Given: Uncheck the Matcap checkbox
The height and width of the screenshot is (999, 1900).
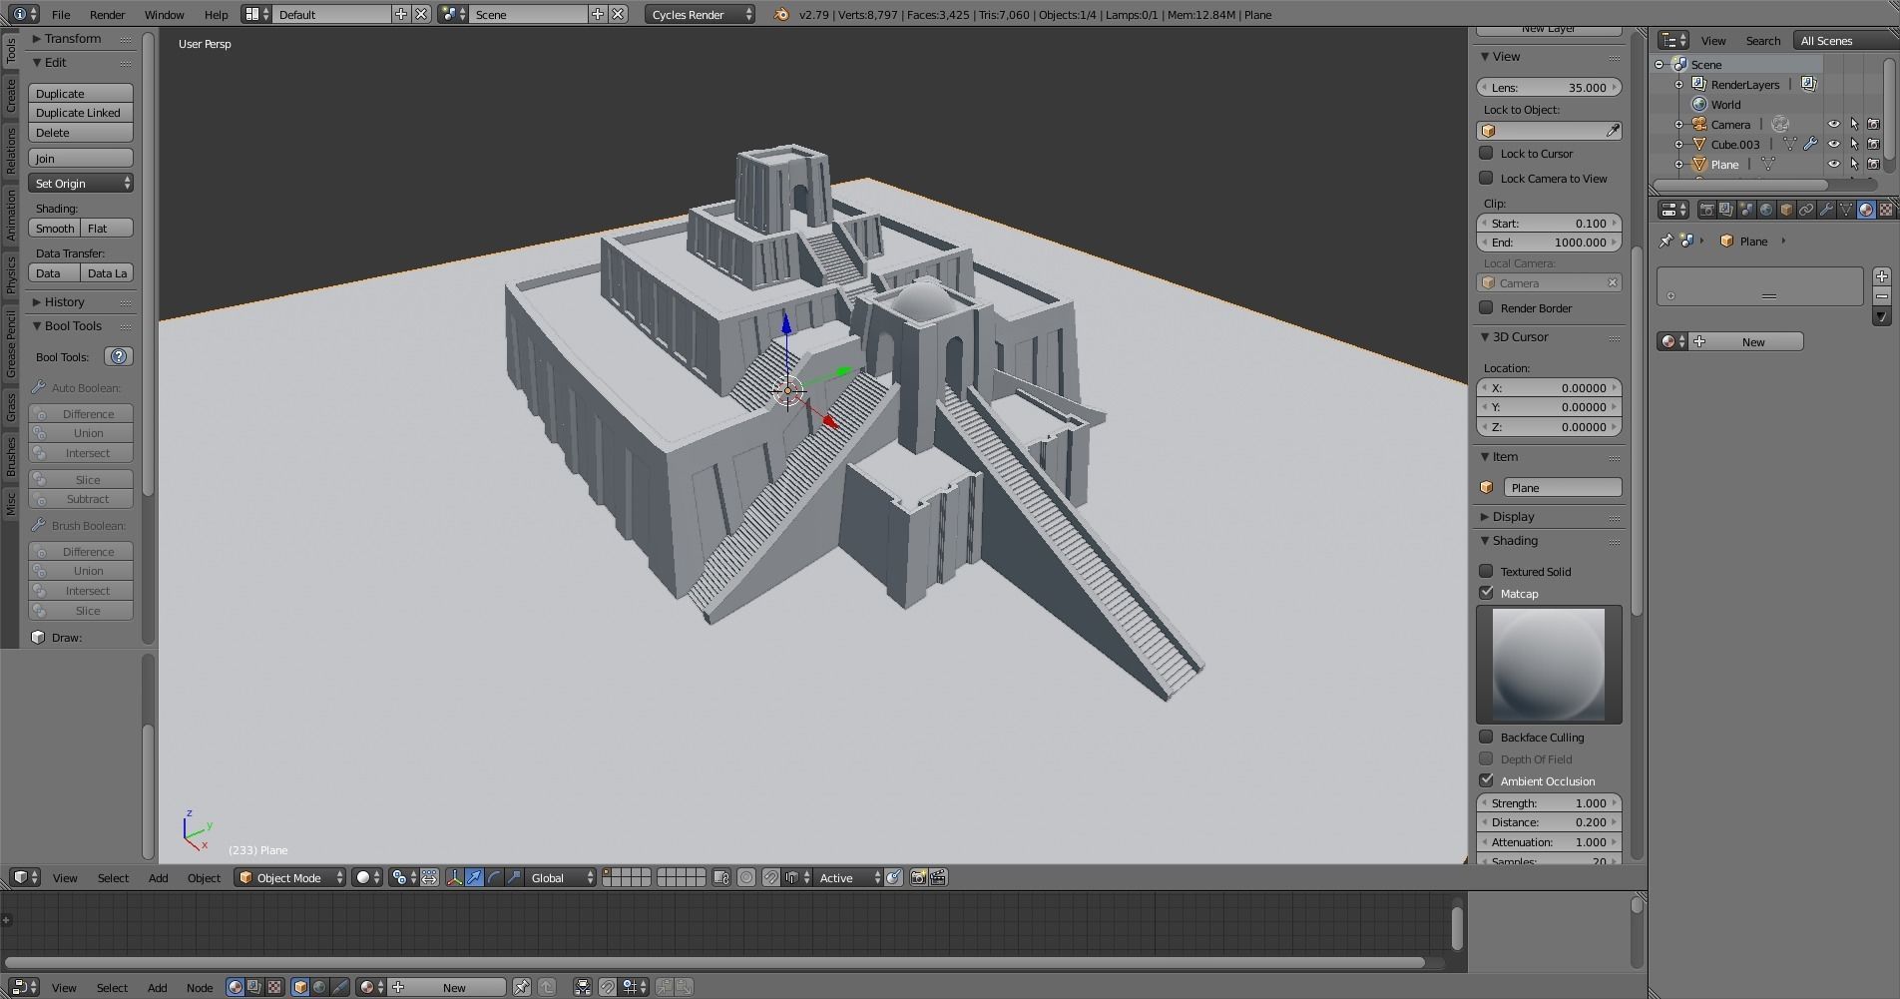Looking at the screenshot, I should click(x=1486, y=593).
